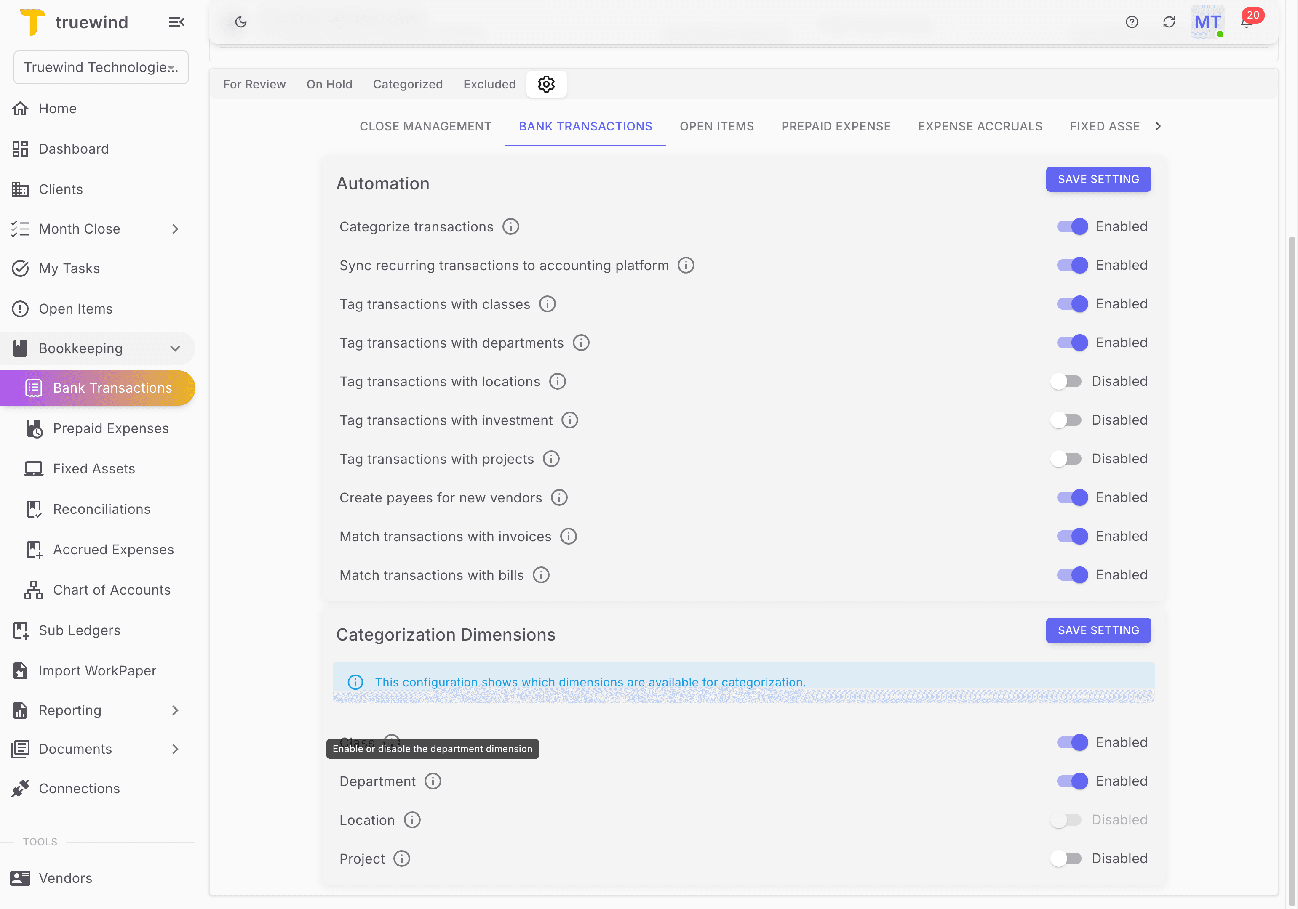Open the MT profile avatar
Screen dimensions: 1298x909
pos(1207,22)
